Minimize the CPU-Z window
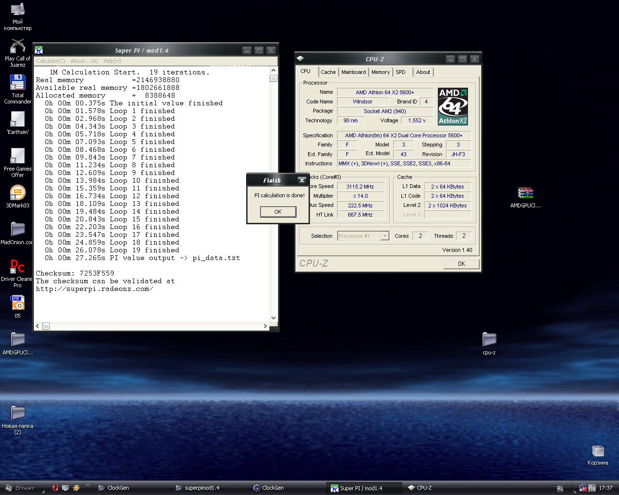This screenshot has height=495, width=619. point(450,59)
